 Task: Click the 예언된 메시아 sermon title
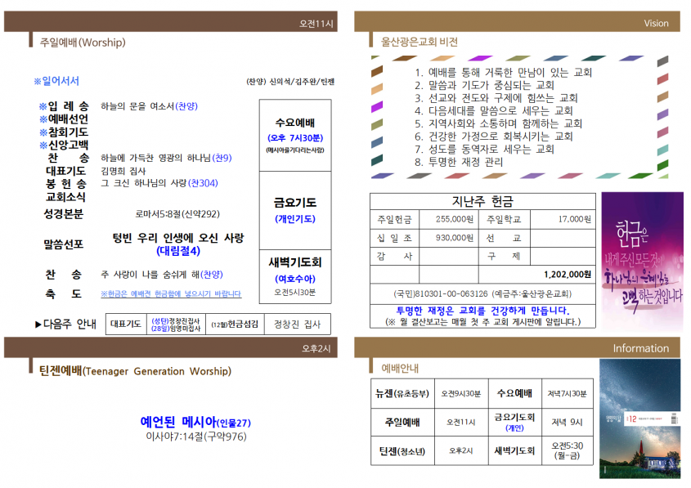pyautogui.click(x=195, y=422)
